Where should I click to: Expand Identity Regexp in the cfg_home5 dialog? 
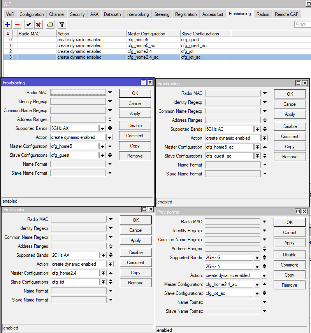tap(110, 102)
